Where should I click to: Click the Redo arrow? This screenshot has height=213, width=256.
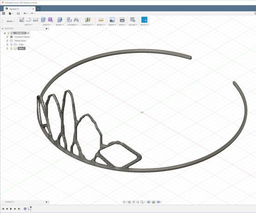(x=32, y=13)
